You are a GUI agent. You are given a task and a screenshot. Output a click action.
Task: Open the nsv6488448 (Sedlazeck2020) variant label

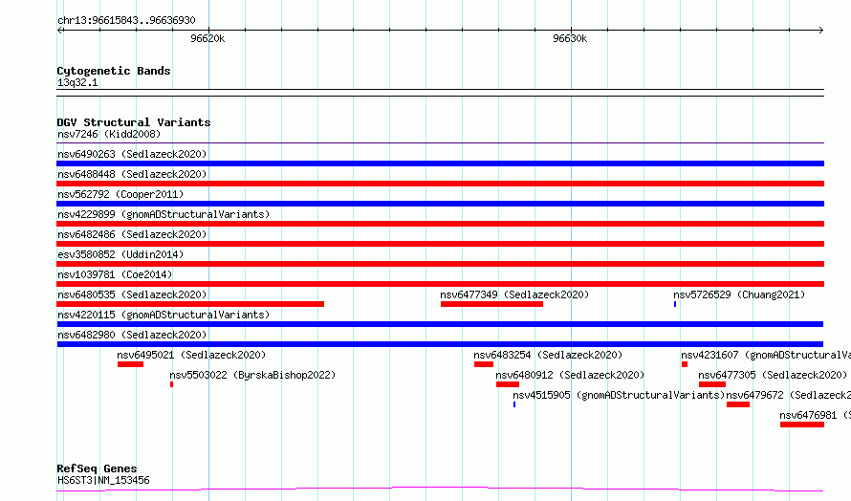click(x=132, y=174)
